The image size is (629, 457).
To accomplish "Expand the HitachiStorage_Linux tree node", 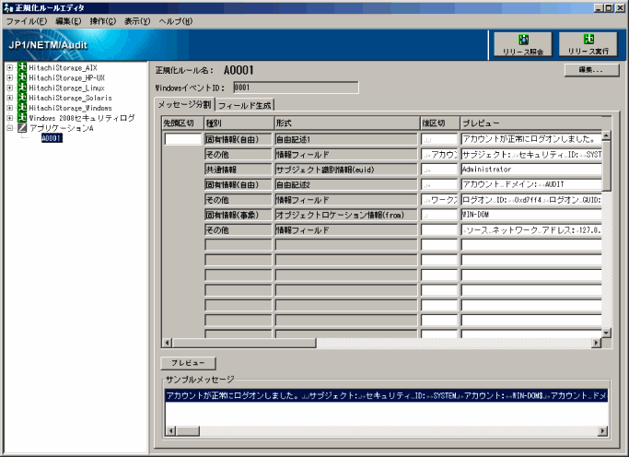I will point(9,88).
